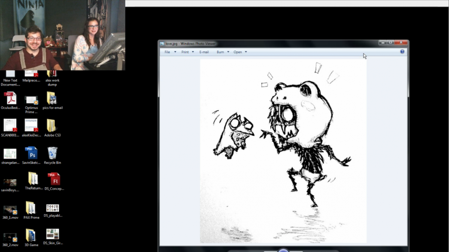Screen dimensions: 449x252
Task: Open the Help icon in Photo Viewer
Action: (x=402, y=52)
